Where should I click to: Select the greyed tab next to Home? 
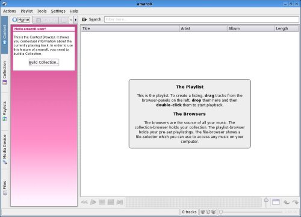46,20
